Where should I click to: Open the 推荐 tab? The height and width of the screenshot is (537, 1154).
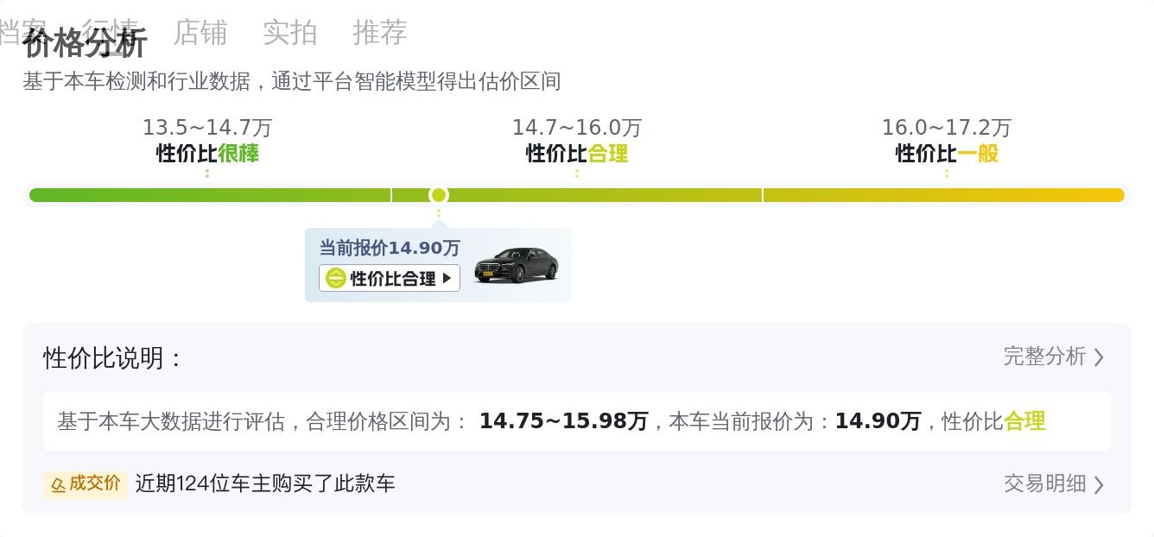tap(380, 33)
